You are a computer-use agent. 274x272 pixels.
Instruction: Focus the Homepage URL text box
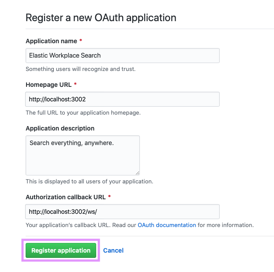tap(122, 99)
